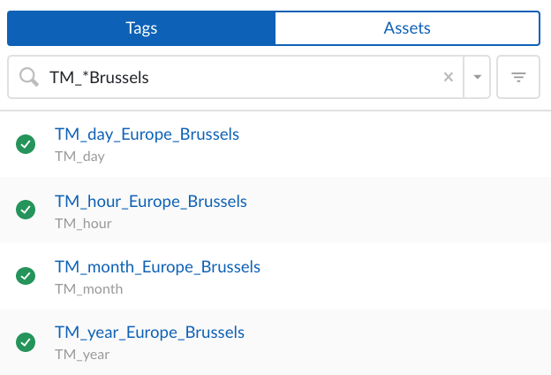
Task: Open the TM_day_Europe_Brussels tag link
Action: coord(147,134)
